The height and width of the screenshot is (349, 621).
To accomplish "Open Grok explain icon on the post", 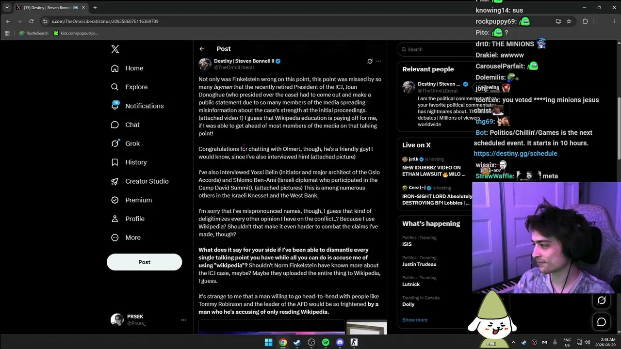I will point(370,61).
